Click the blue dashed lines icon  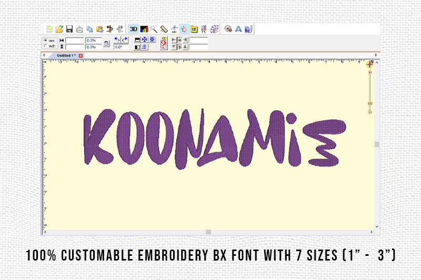pyautogui.click(x=144, y=47)
